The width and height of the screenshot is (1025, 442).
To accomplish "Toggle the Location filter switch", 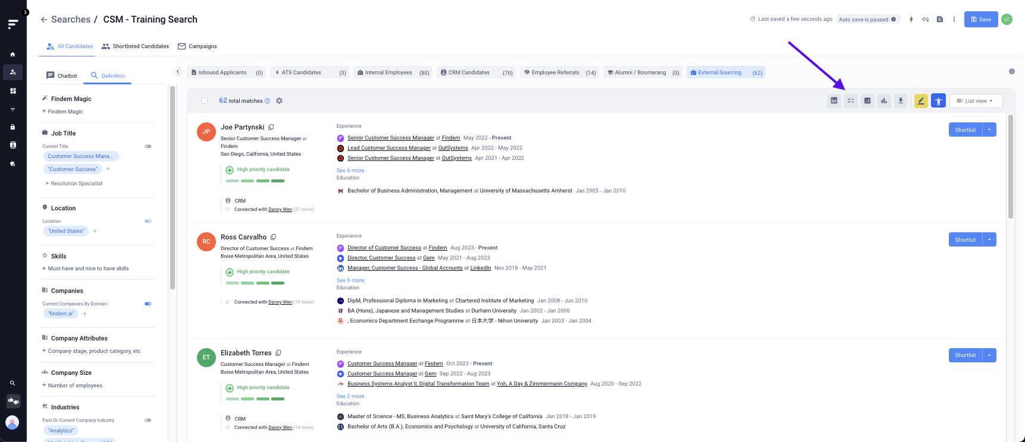I will tap(148, 221).
